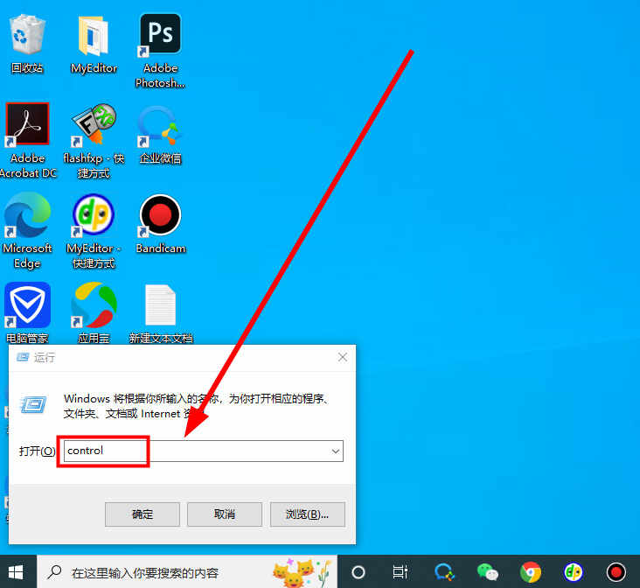
Task: Click the taskbar search box
Action: click(175, 572)
